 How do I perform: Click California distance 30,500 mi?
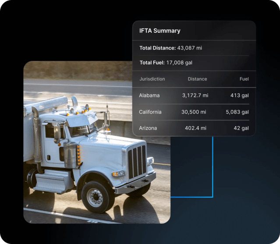coord(194,112)
